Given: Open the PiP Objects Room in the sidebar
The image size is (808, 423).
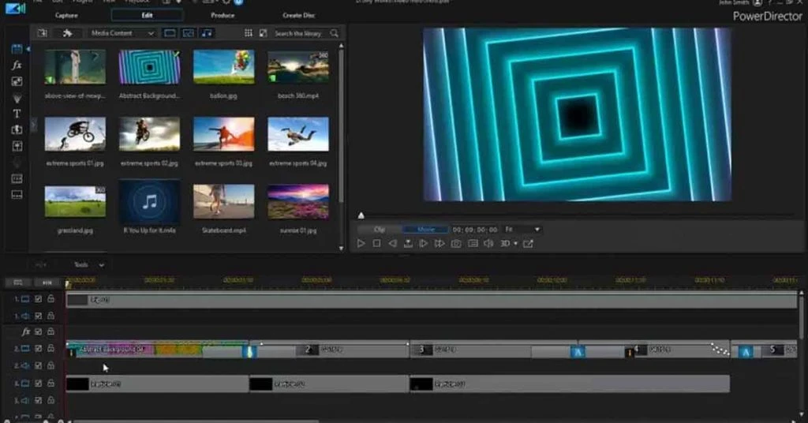Looking at the screenshot, I should 17,81.
